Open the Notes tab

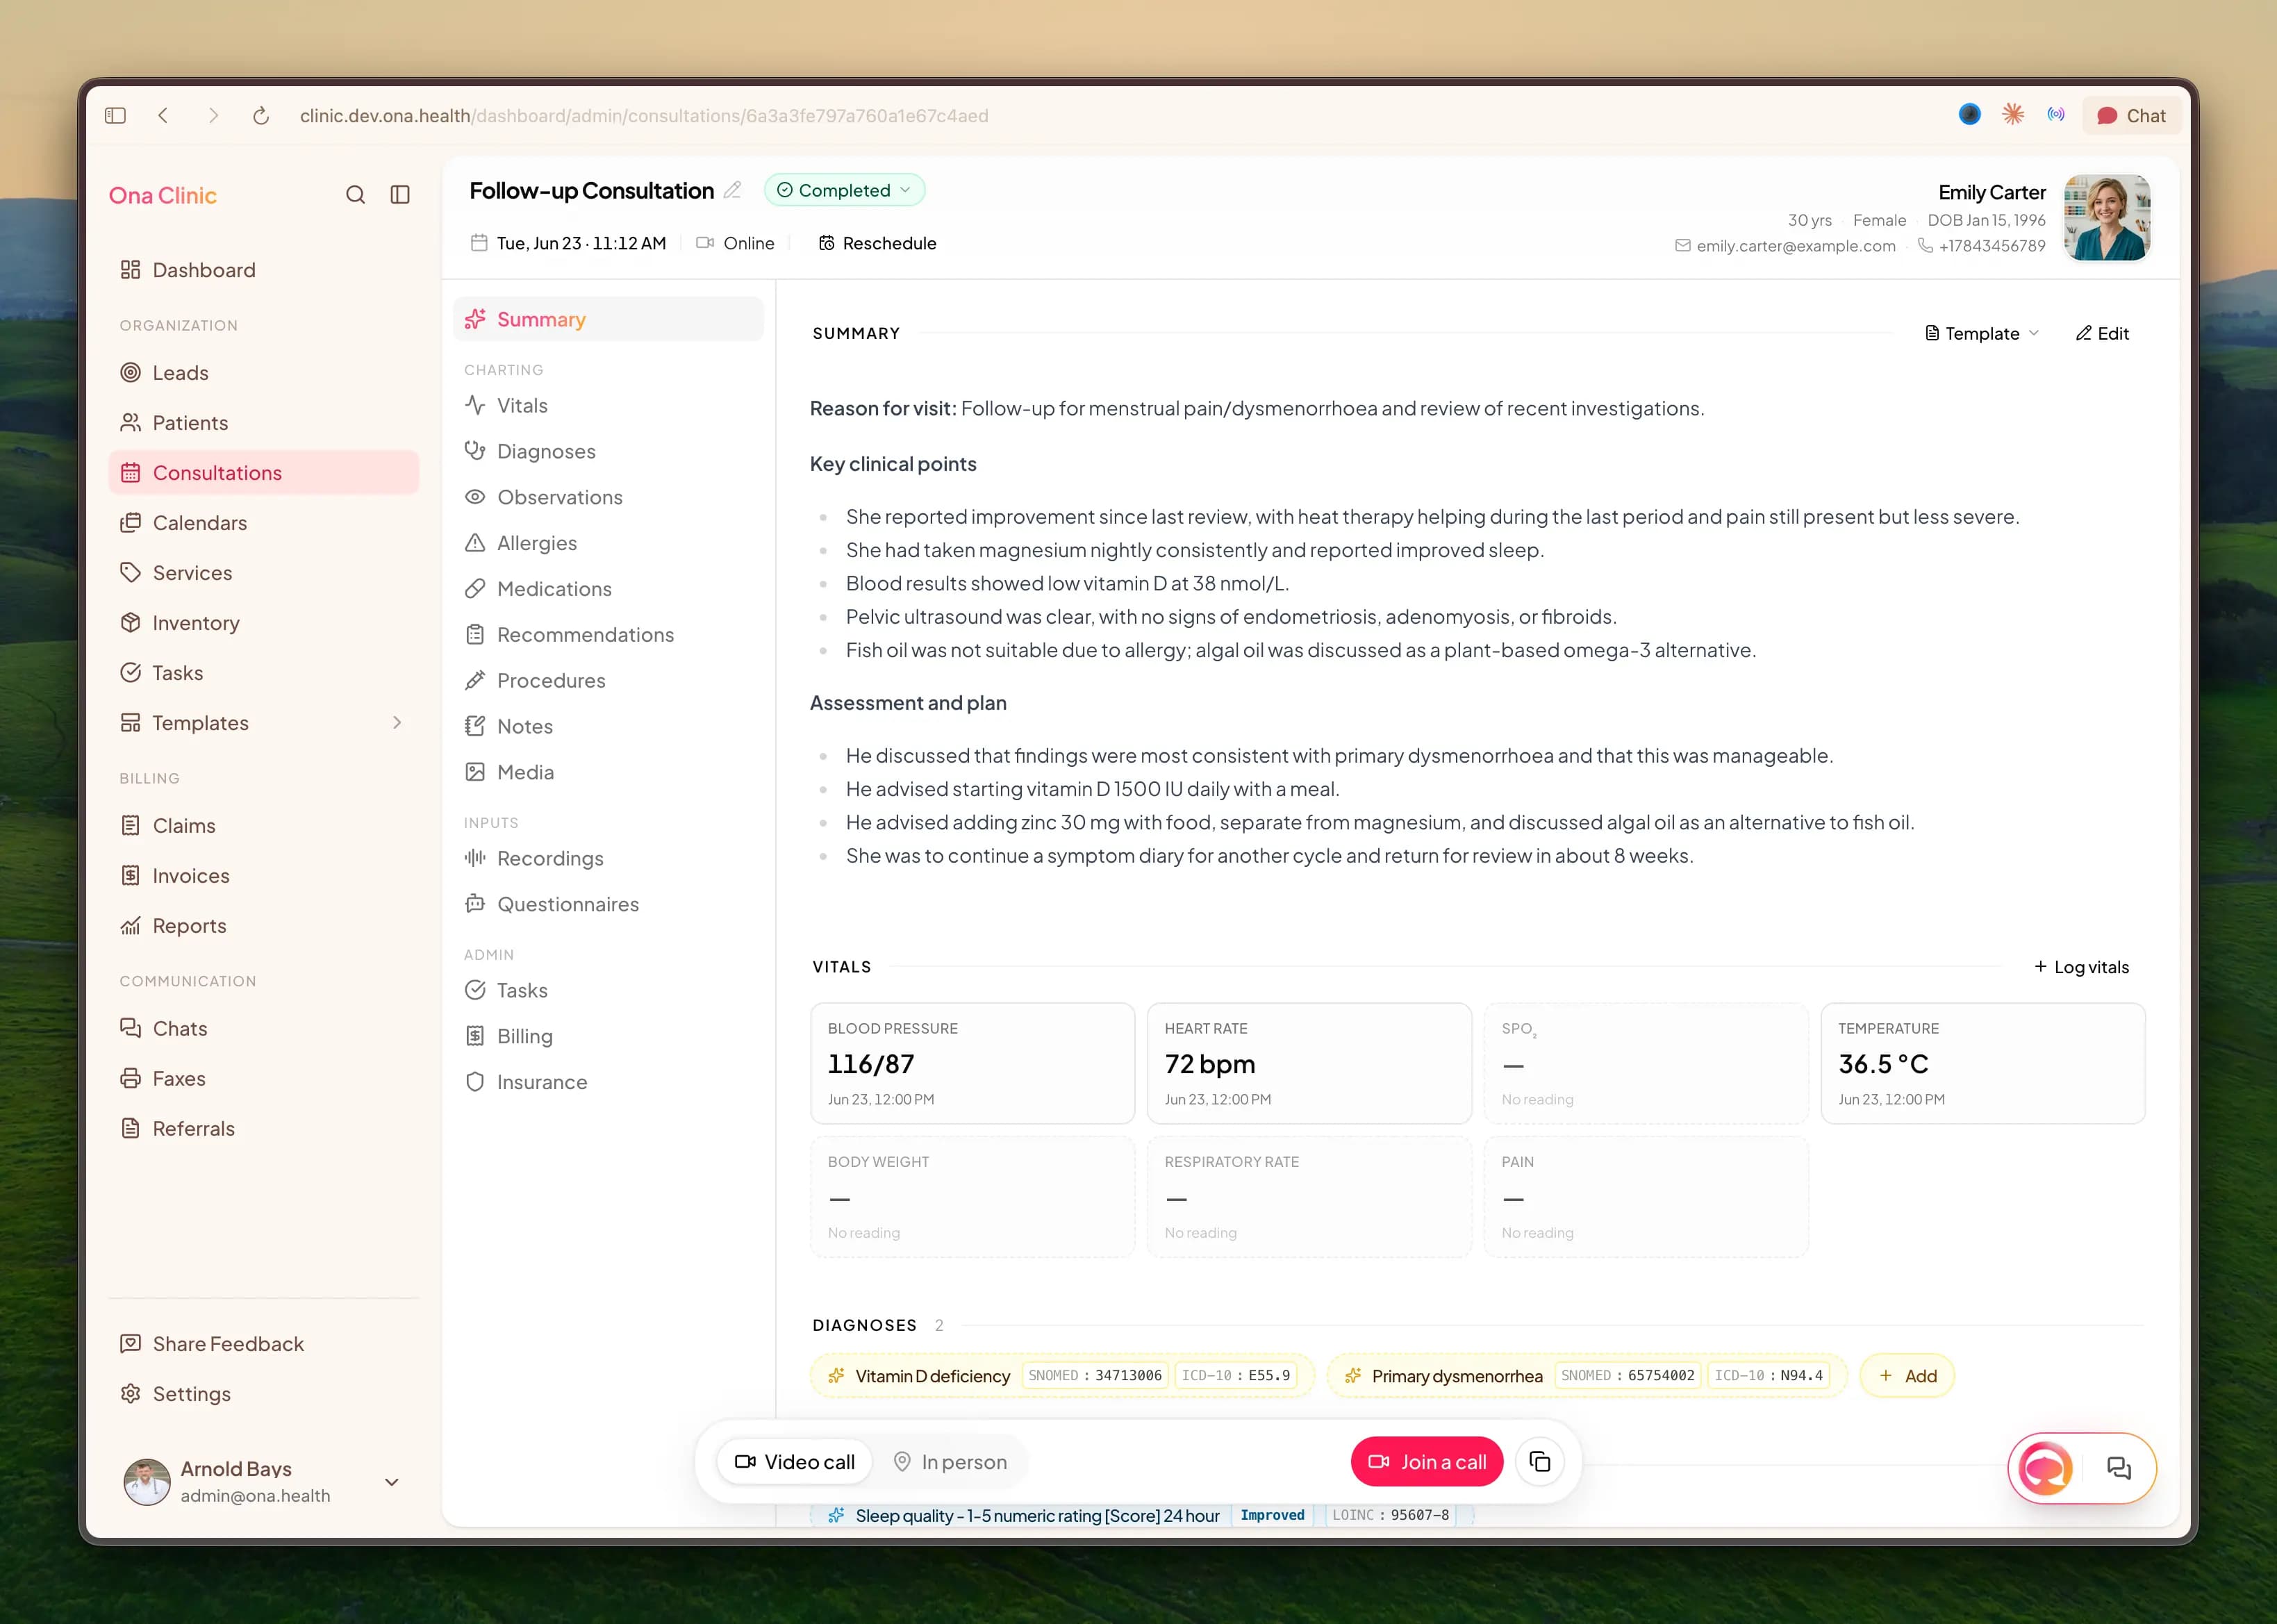608,727
